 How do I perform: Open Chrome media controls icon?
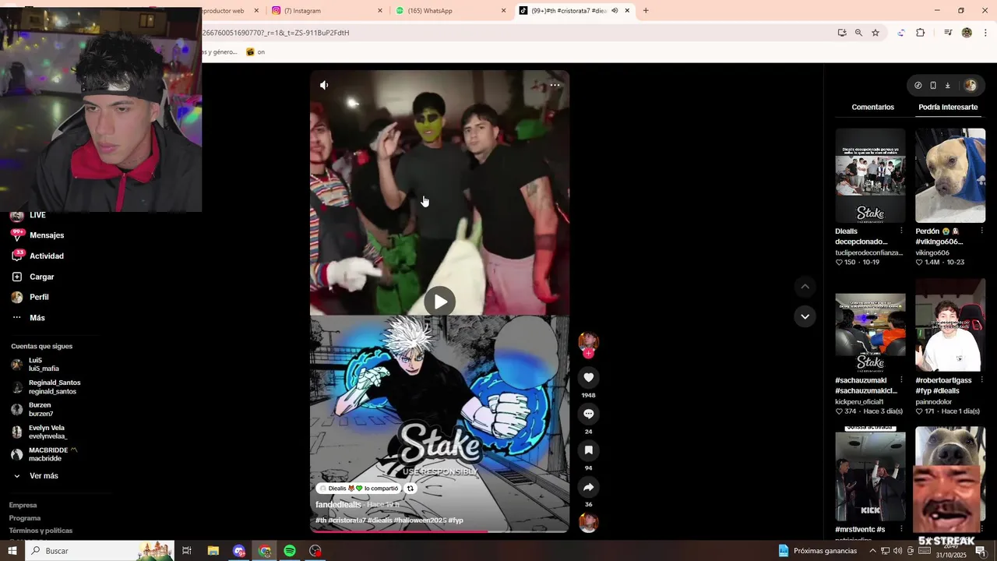click(948, 33)
